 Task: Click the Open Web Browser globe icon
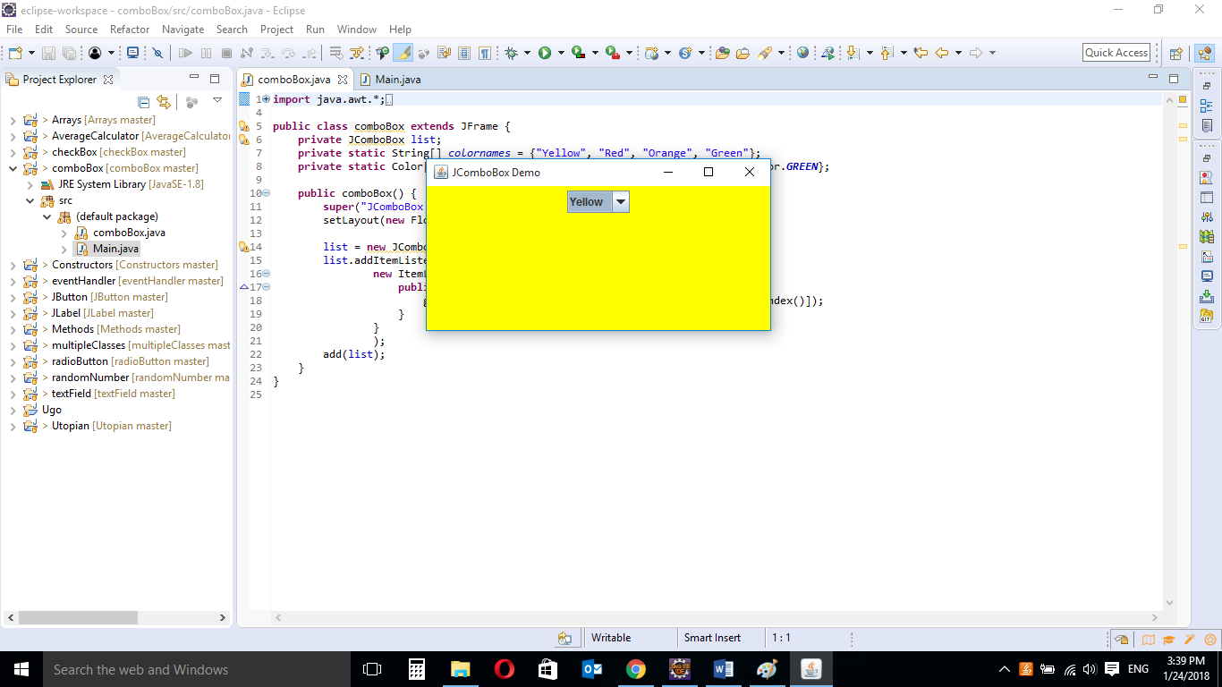(x=802, y=53)
